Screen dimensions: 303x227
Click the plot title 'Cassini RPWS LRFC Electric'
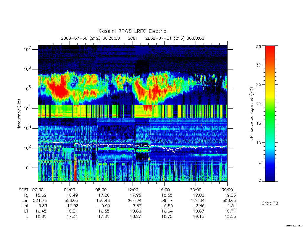(132, 31)
